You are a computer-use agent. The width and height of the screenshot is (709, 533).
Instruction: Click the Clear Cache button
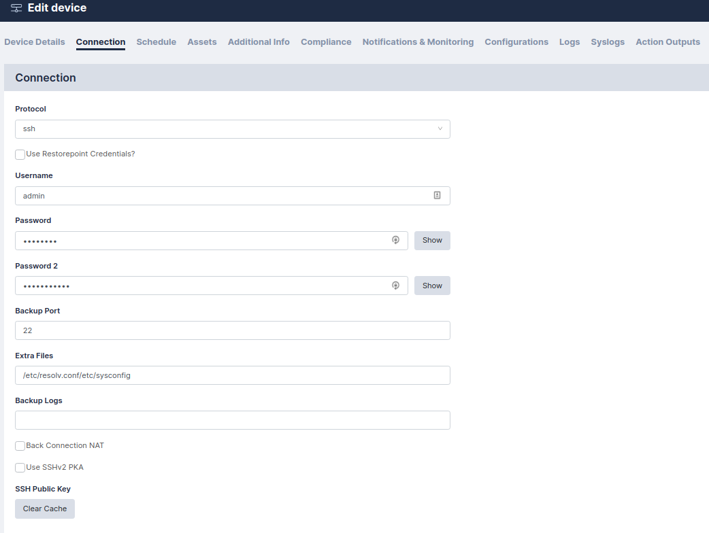[x=45, y=509]
